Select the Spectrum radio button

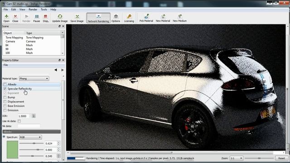click(4, 137)
